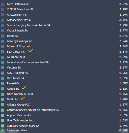Image resolution: width=129 pixels, height=133 pixels.
Task: Click the 2.79% weight for Solaria
Action: (123, 25)
